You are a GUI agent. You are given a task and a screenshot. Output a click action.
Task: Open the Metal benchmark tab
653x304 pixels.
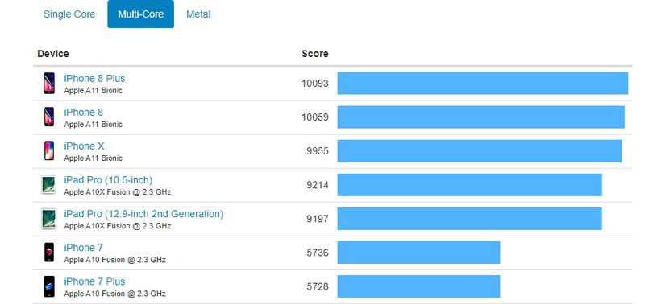198,14
